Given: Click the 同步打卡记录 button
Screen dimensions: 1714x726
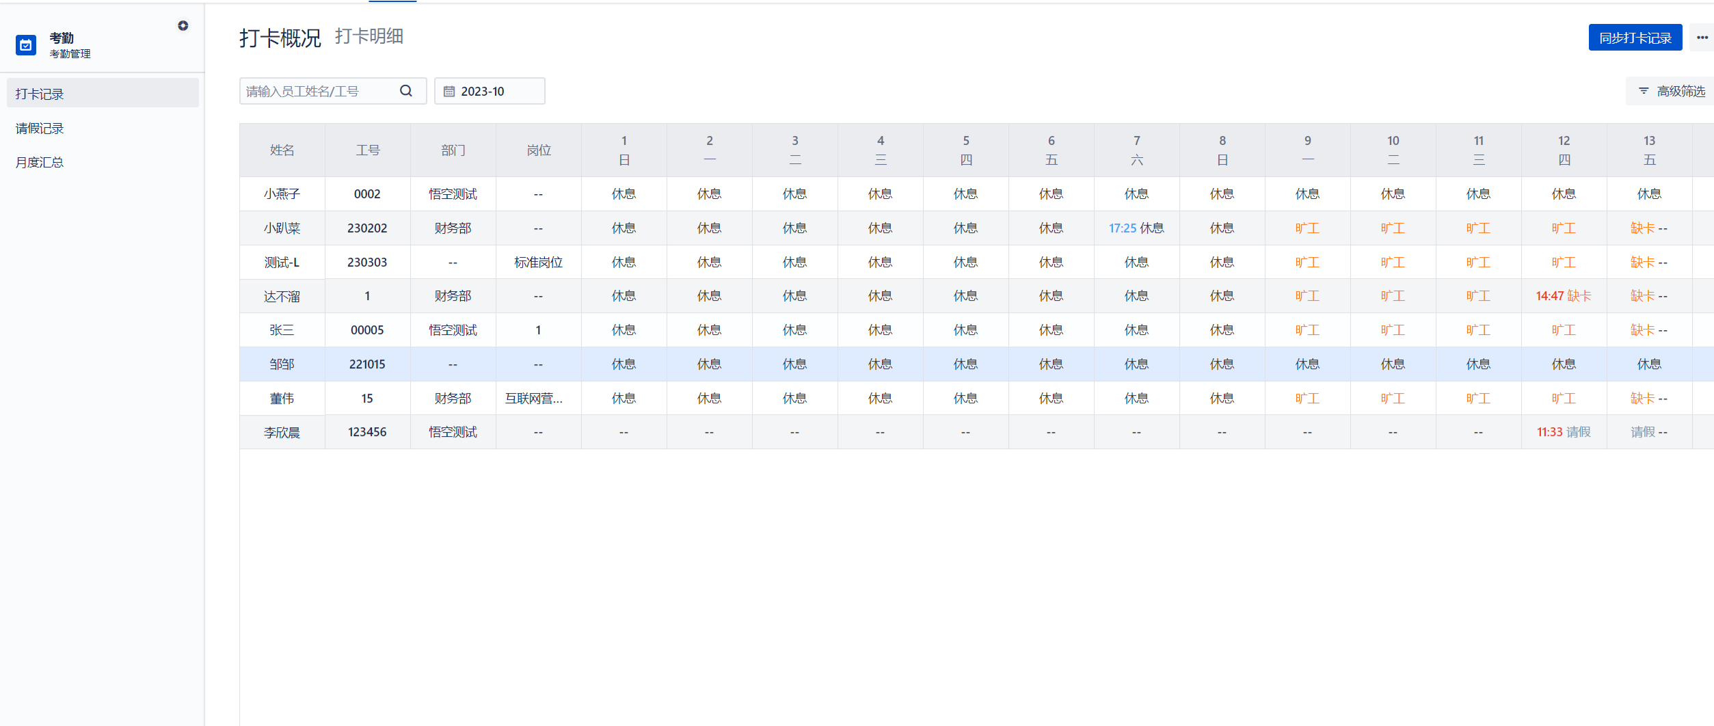Looking at the screenshot, I should click(x=1635, y=38).
